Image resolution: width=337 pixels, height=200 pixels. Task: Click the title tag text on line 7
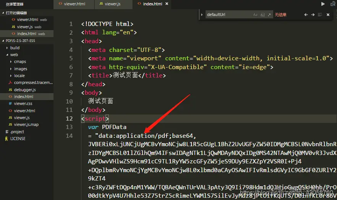(127, 75)
